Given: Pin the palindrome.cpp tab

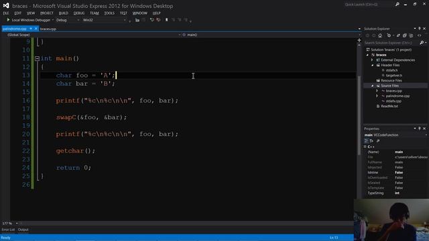Looking at the screenshot, I should tap(31, 29).
